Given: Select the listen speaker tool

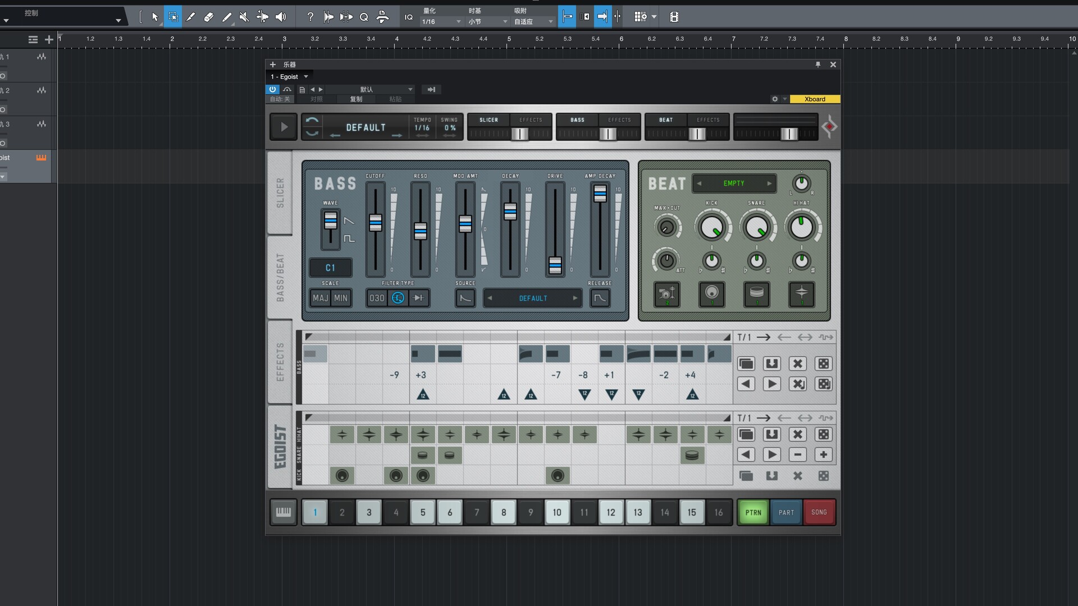Looking at the screenshot, I should coord(281,17).
